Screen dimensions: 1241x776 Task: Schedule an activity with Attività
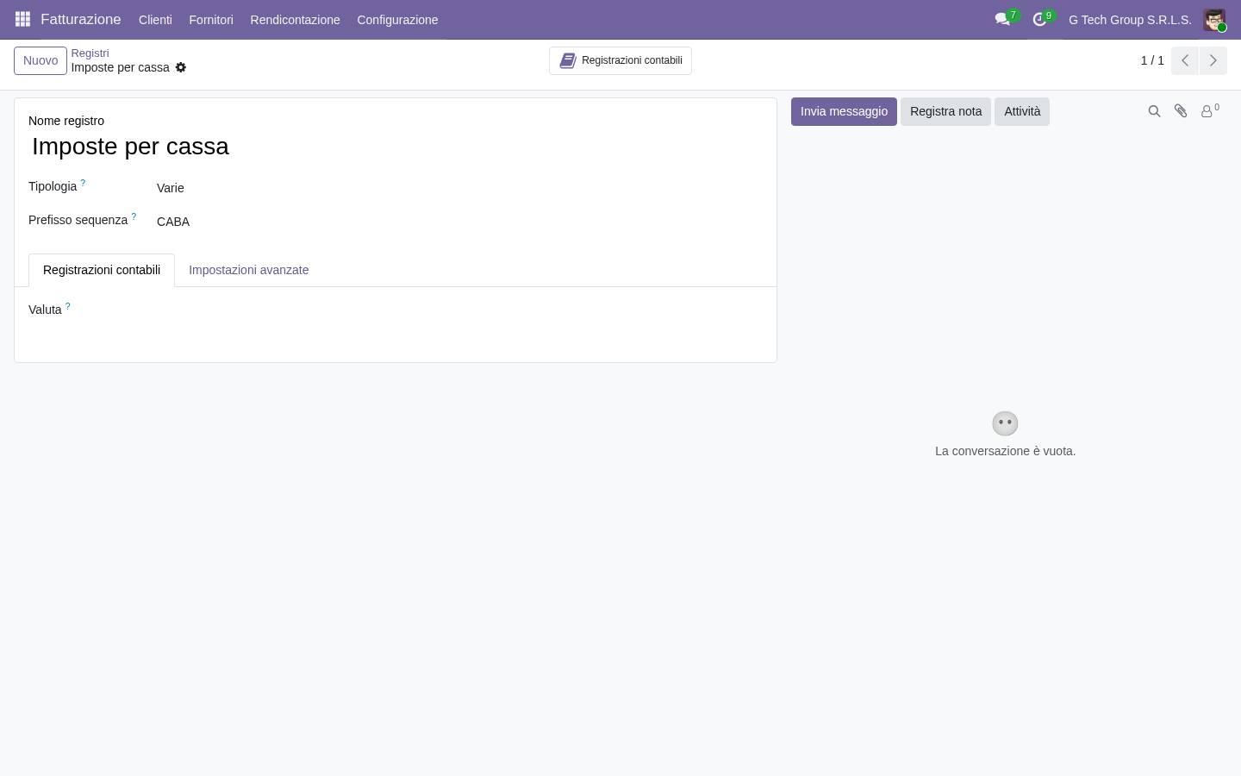(x=1022, y=111)
